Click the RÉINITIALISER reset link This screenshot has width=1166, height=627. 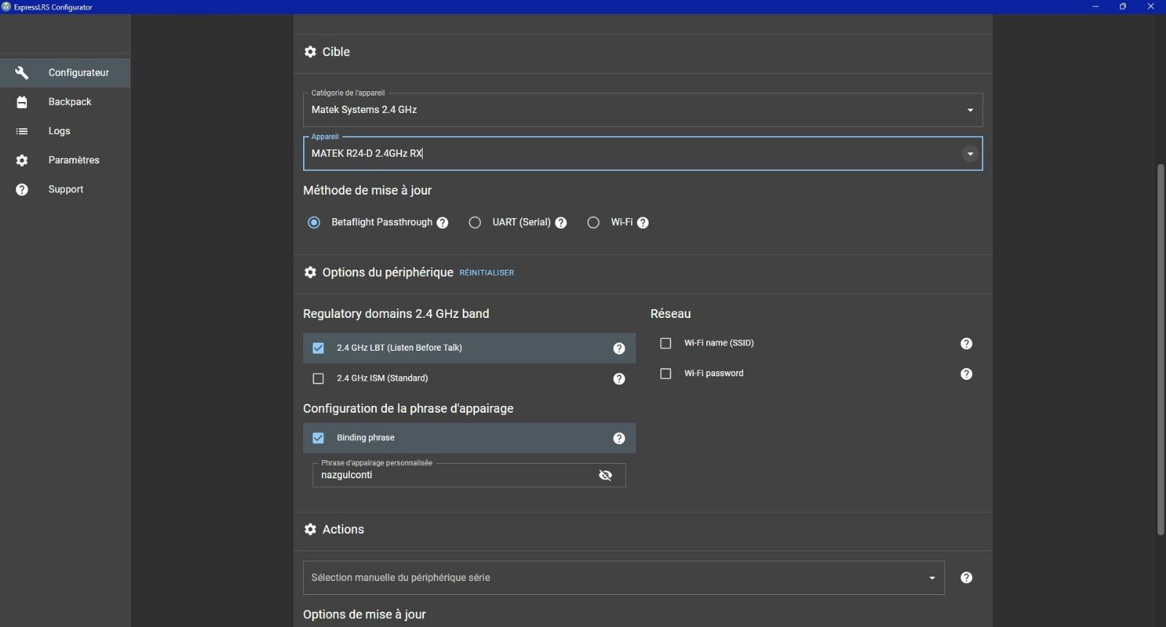coord(487,273)
